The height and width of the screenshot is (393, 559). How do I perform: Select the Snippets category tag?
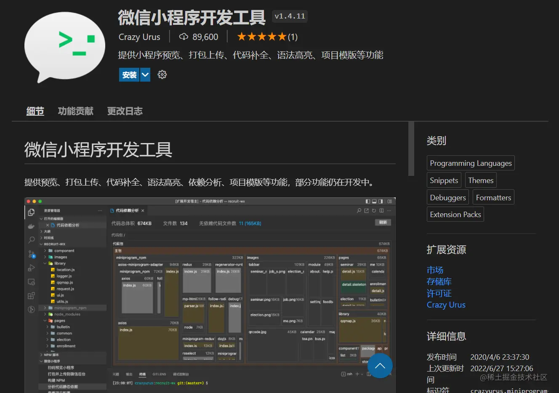[444, 181]
